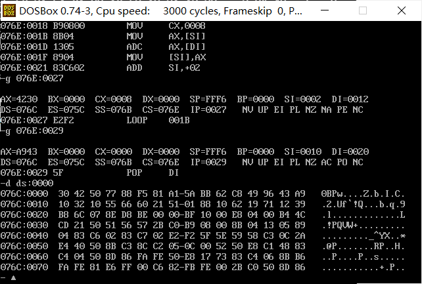Click the ADD mnemonic
422x284 pixels.
pyautogui.click(x=134, y=68)
